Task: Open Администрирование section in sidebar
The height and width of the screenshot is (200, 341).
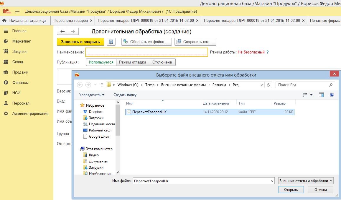Action: coord(30,114)
